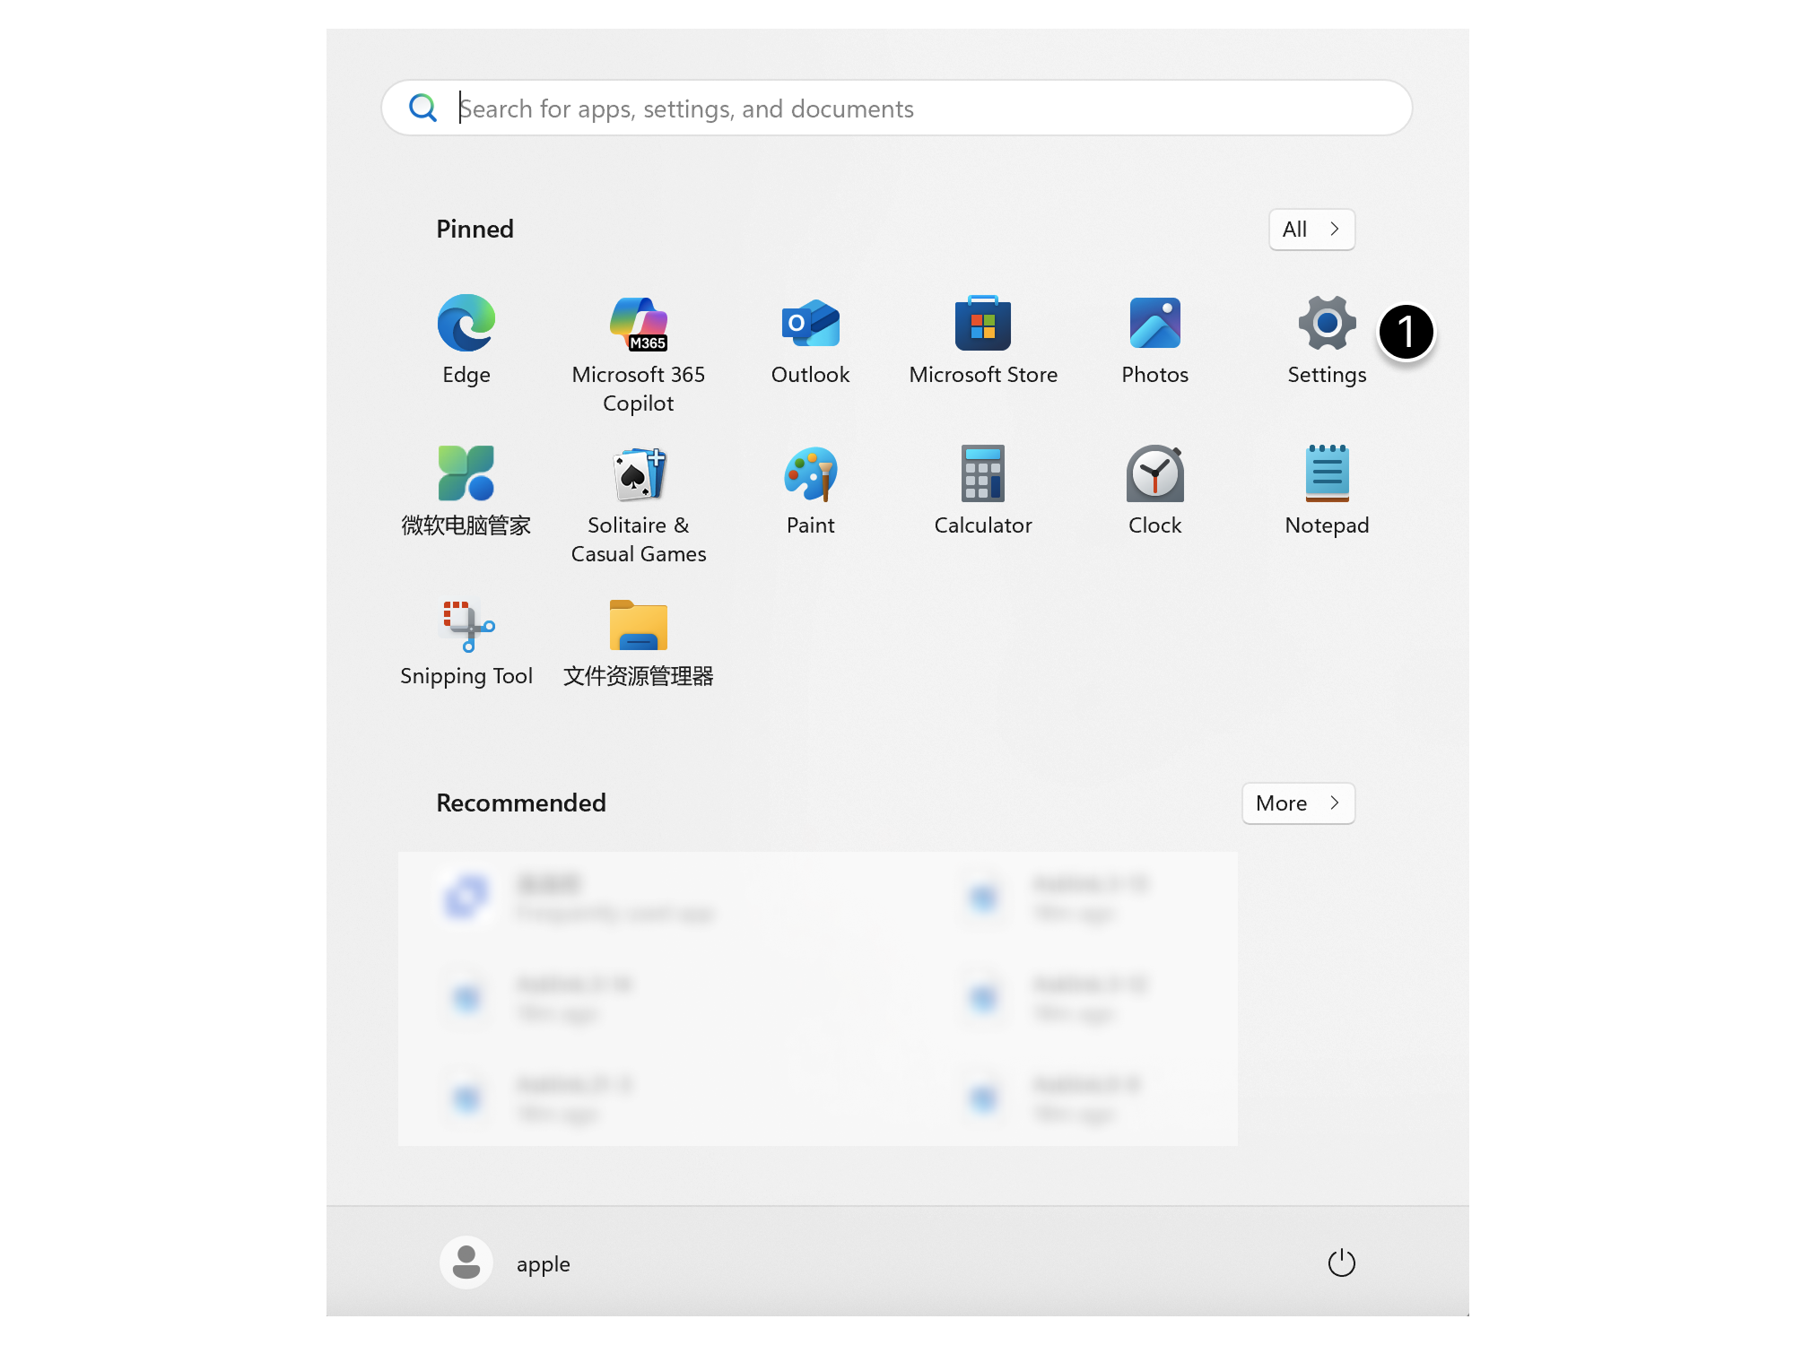Viewport: 1794px width, 1345px height.
Task: Expand the All apps list
Action: pos(1311,230)
